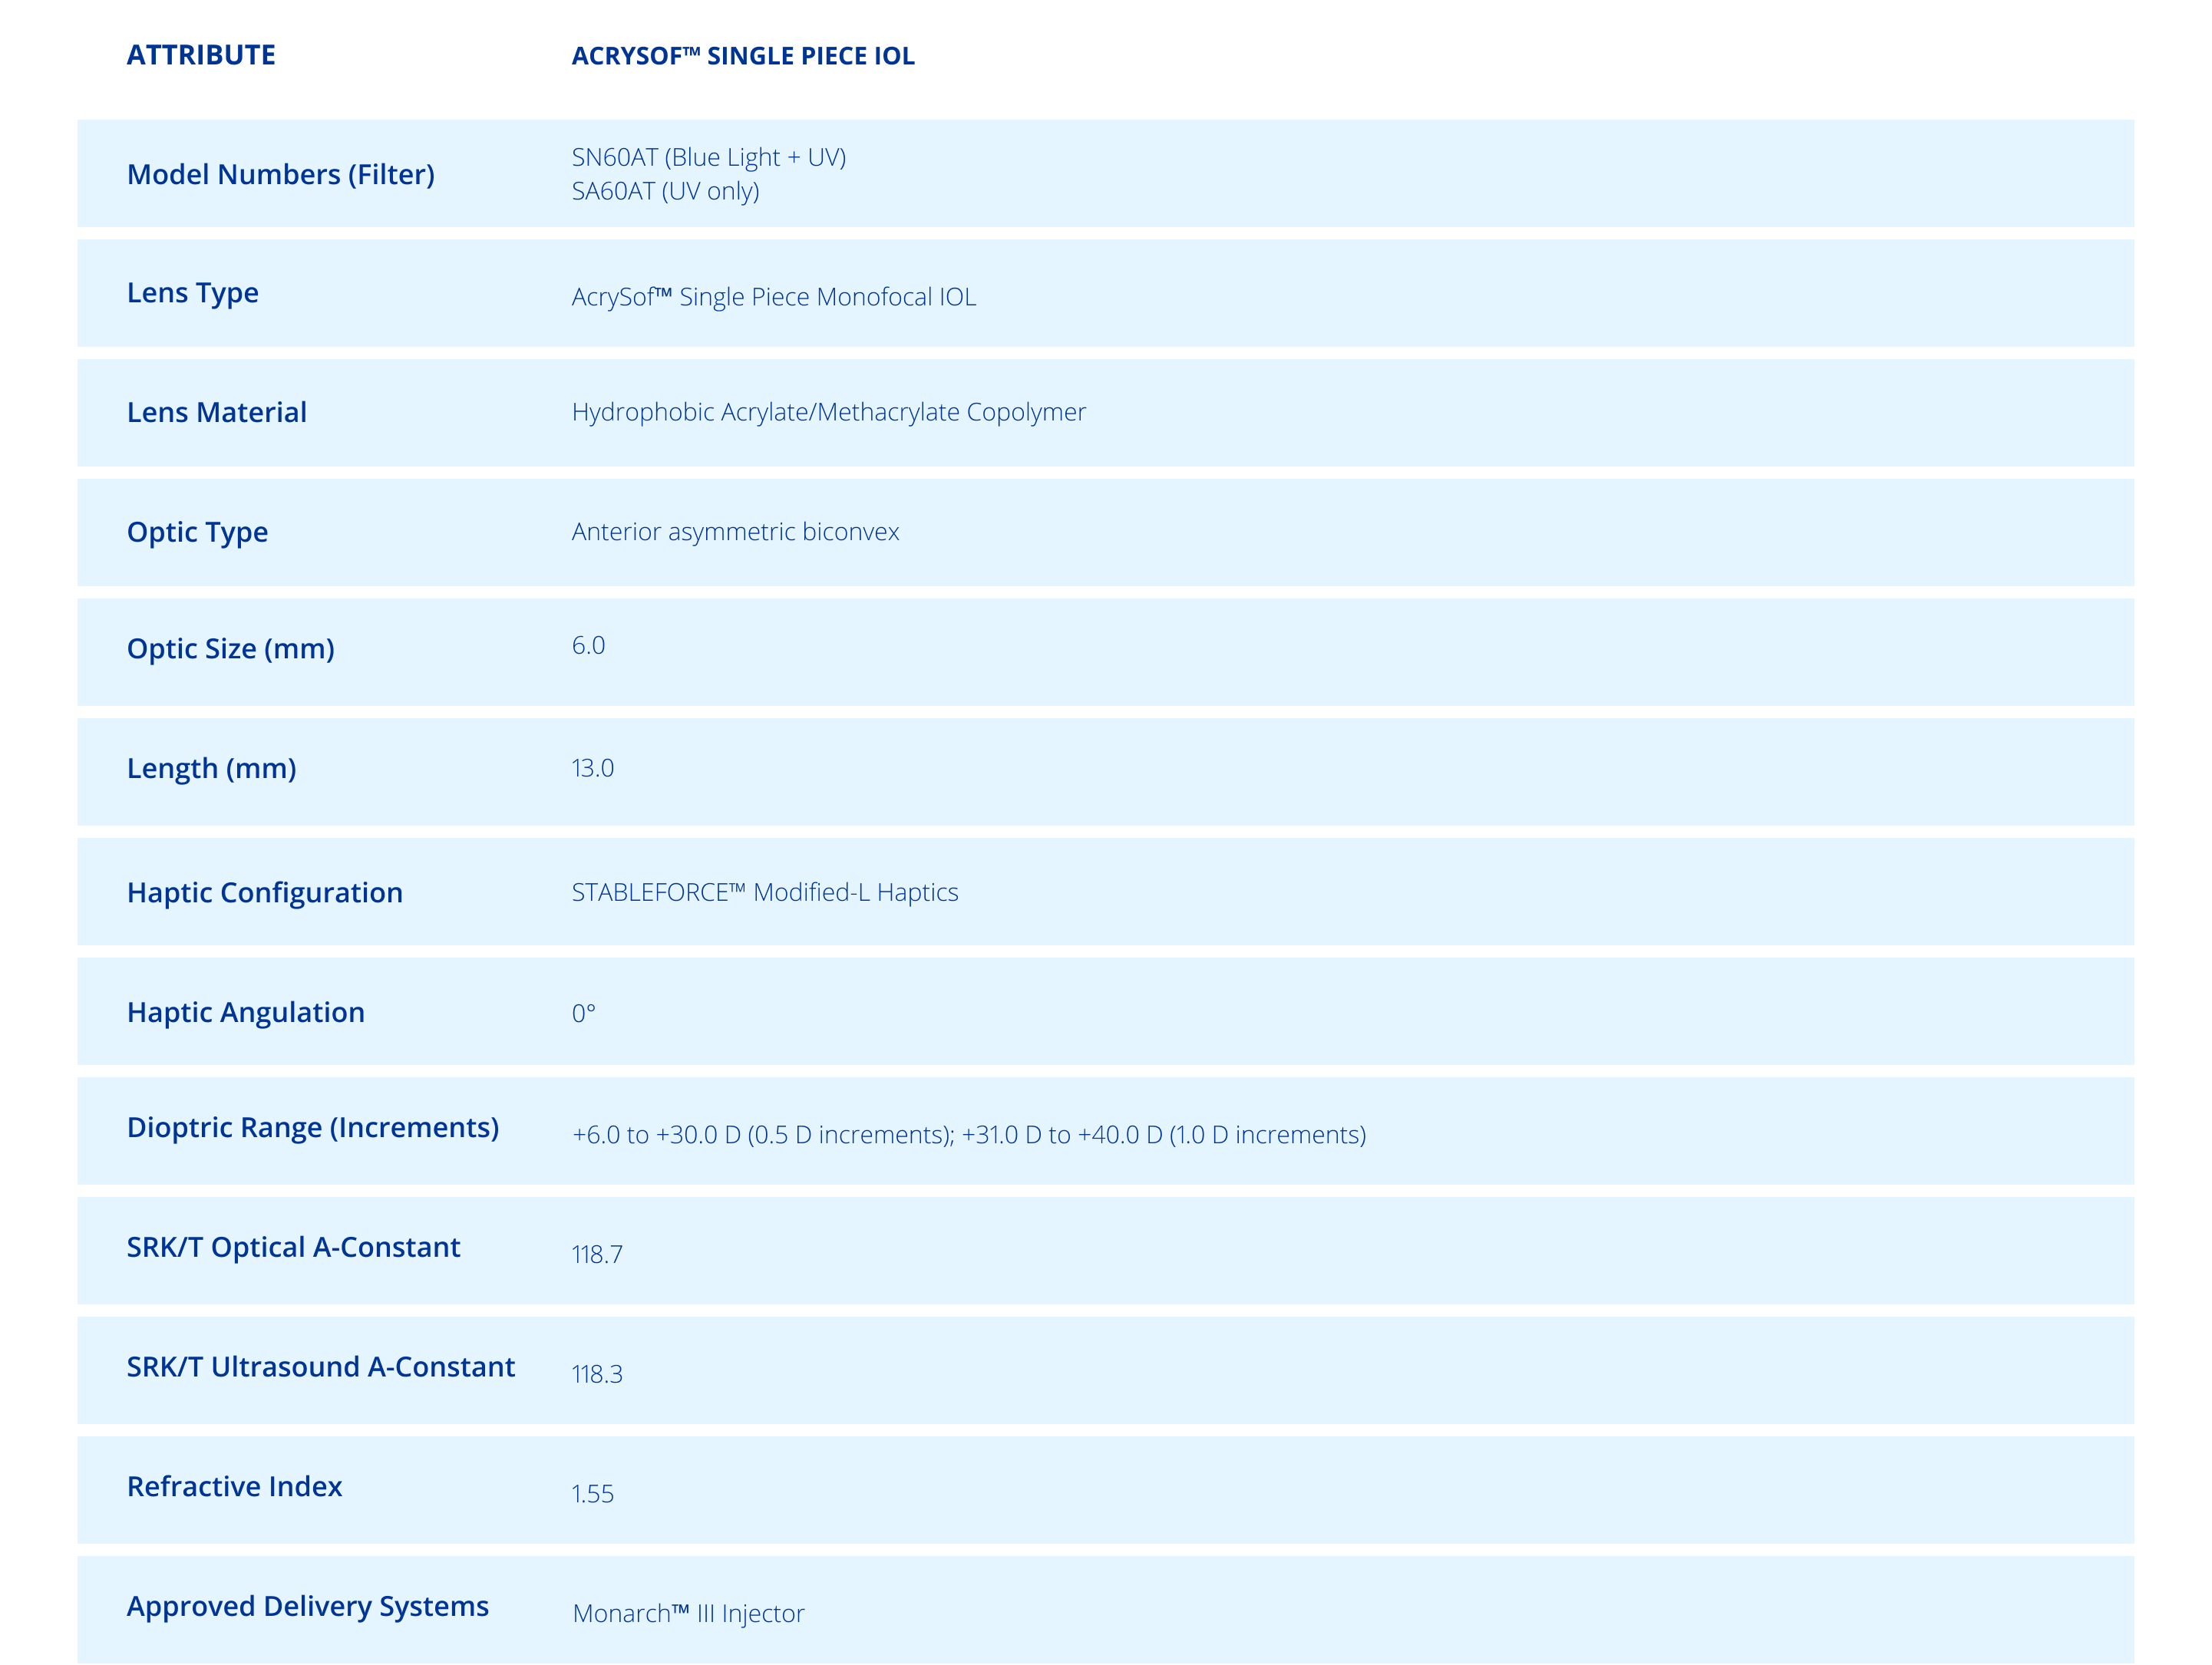2212x1665 pixels.
Task: Click the ACRYSOF SINGLE PIECE IOL header
Action: pyautogui.click(x=742, y=56)
